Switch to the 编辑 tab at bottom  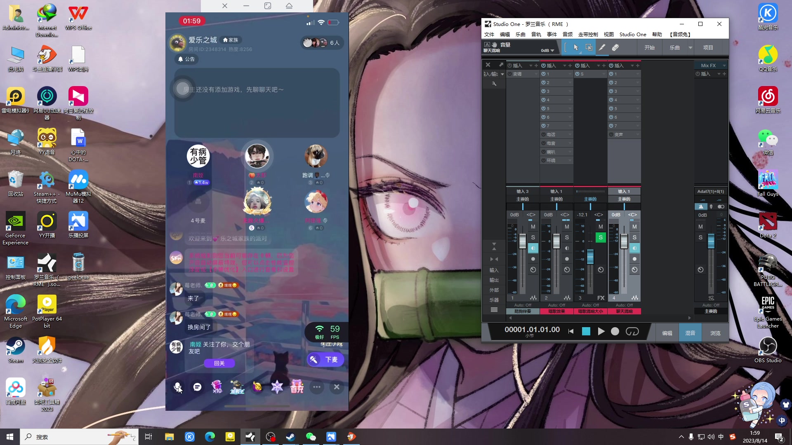(x=667, y=333)
